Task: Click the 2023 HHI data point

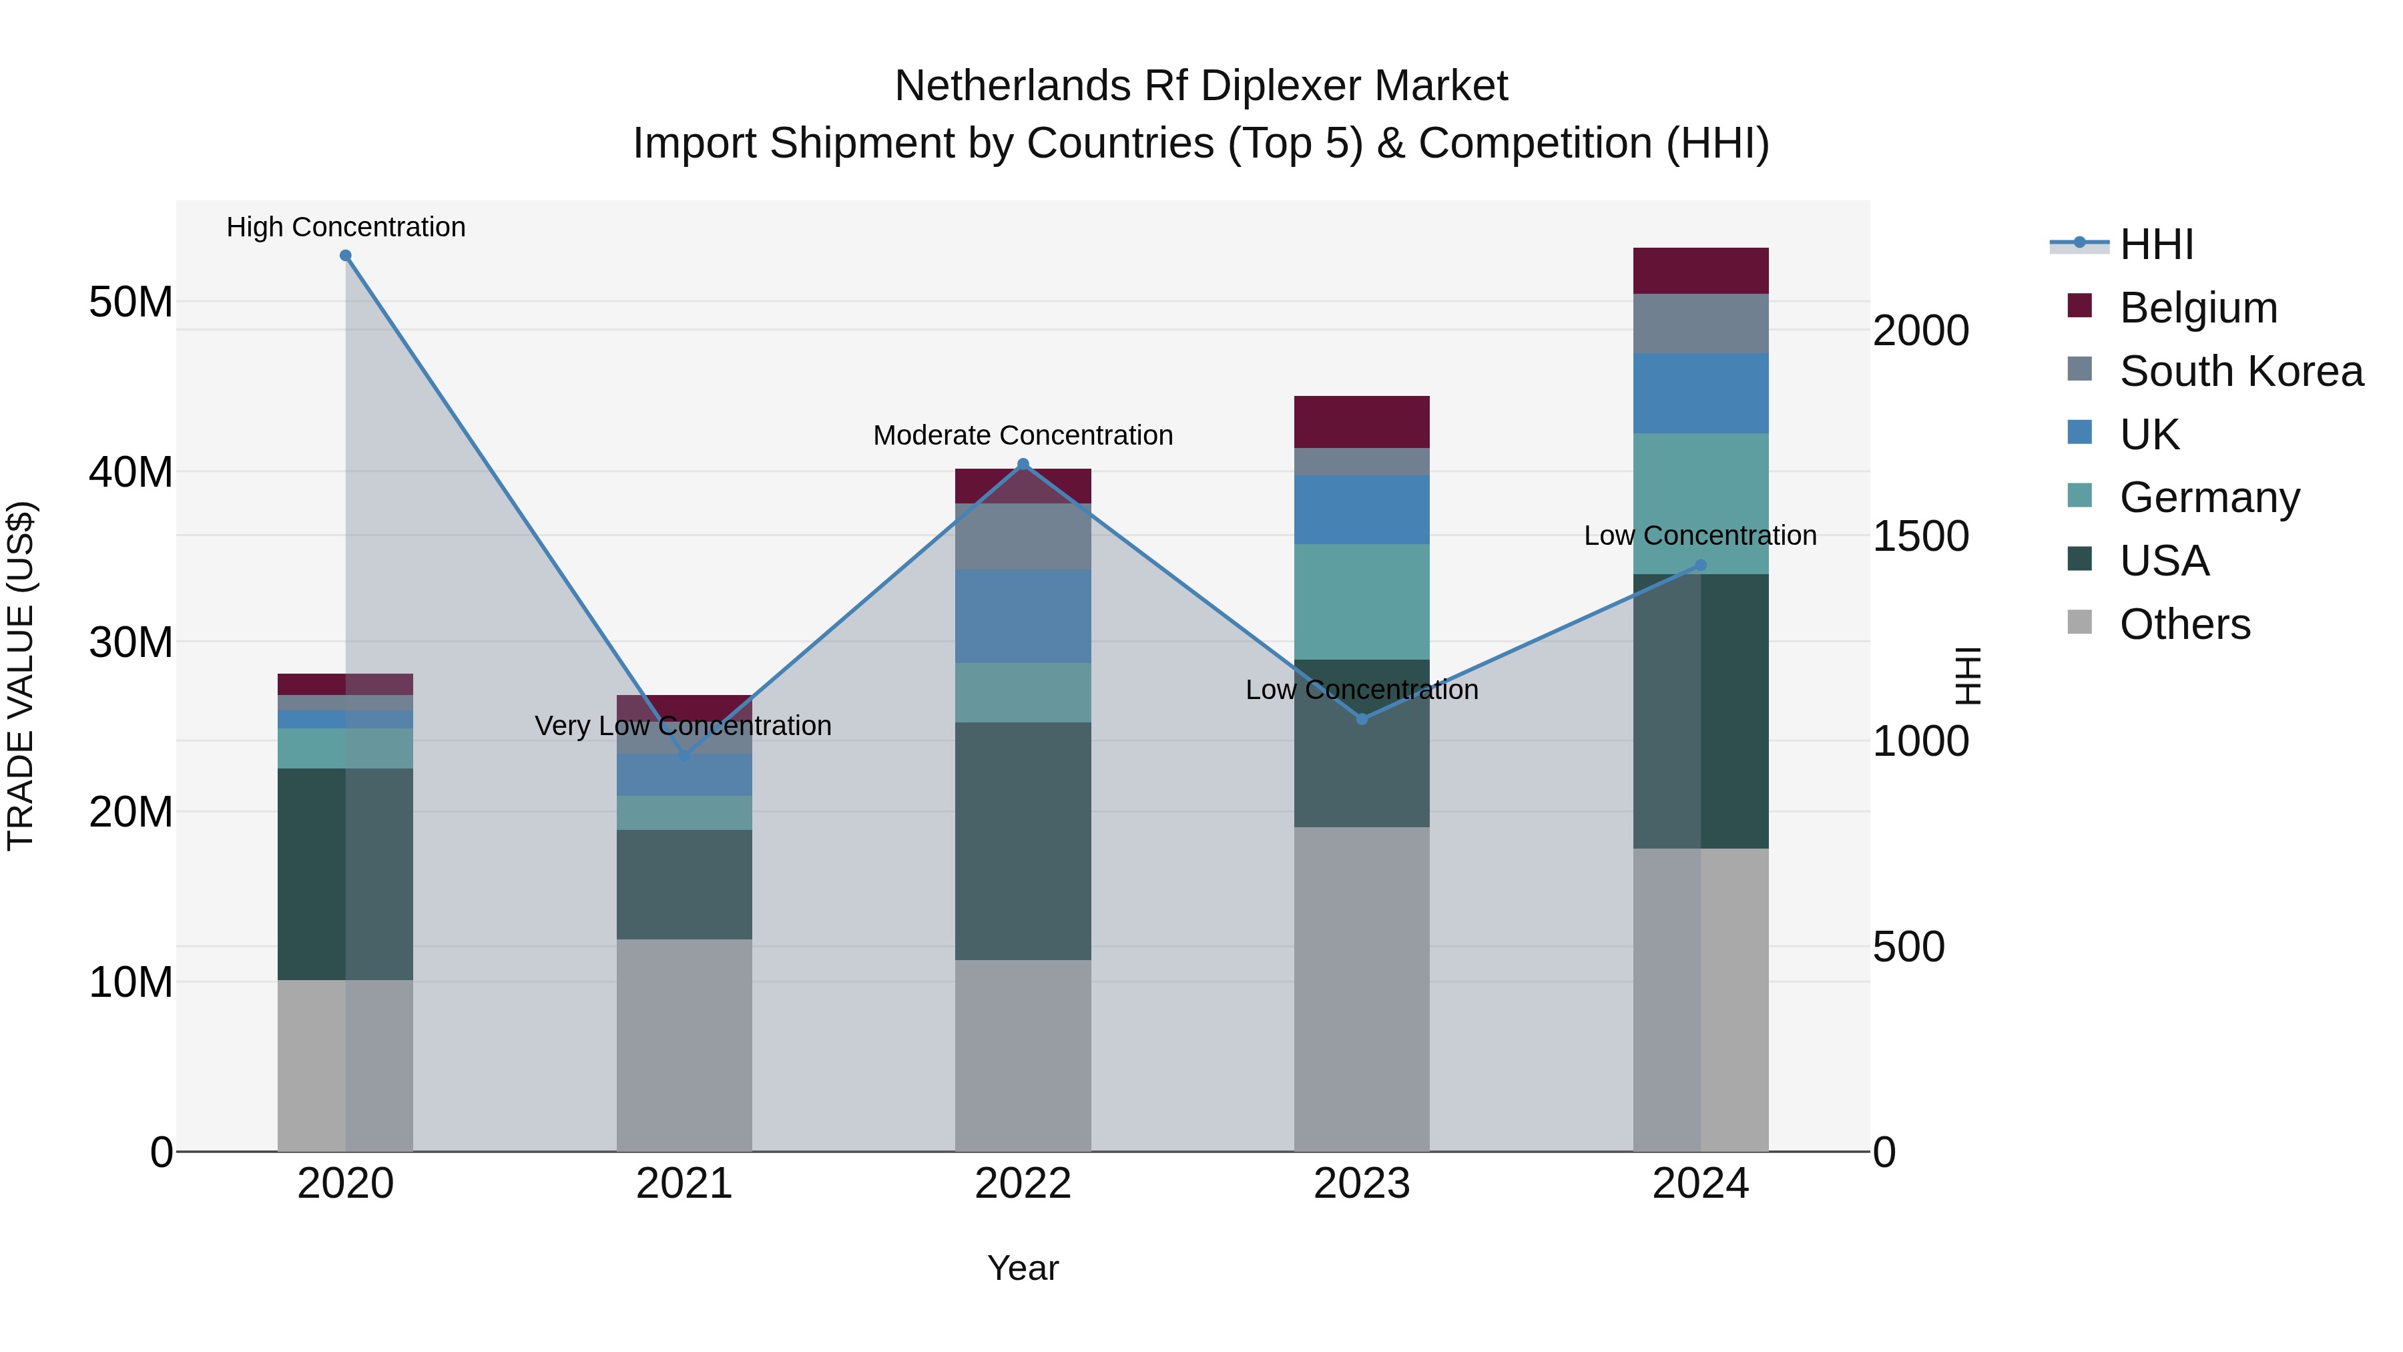Action: coord(1362,718)
